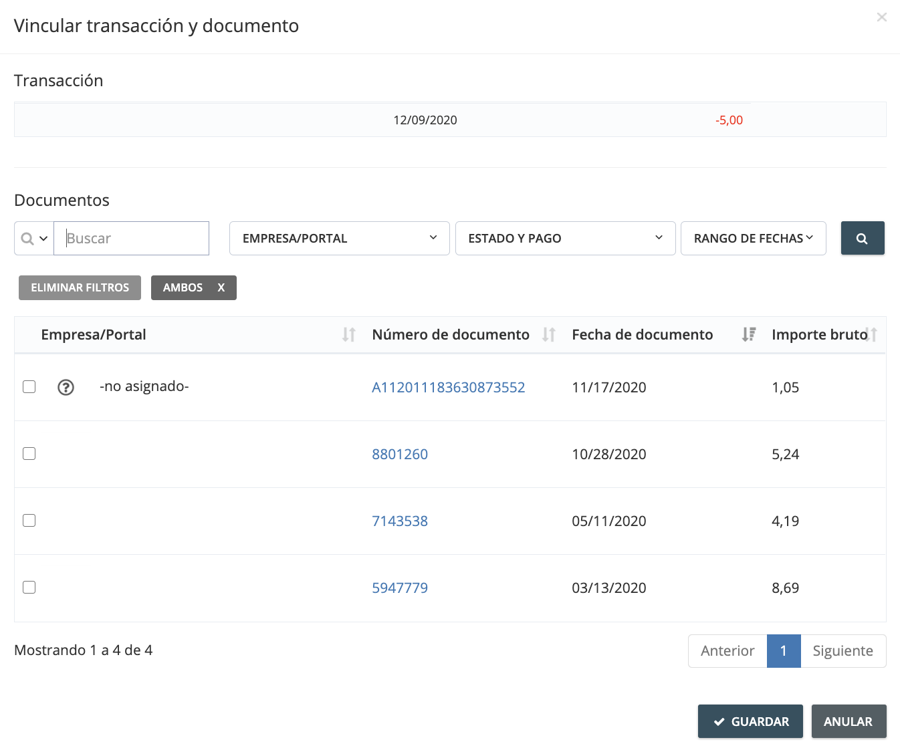Go to Siguiente page
The width and height of the screenshot is (900, 752).
coord(843,651)
